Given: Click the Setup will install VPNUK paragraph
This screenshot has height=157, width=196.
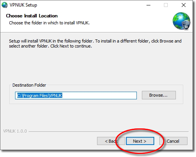Looking at the screenshot, I should click(x=95, y=44).
